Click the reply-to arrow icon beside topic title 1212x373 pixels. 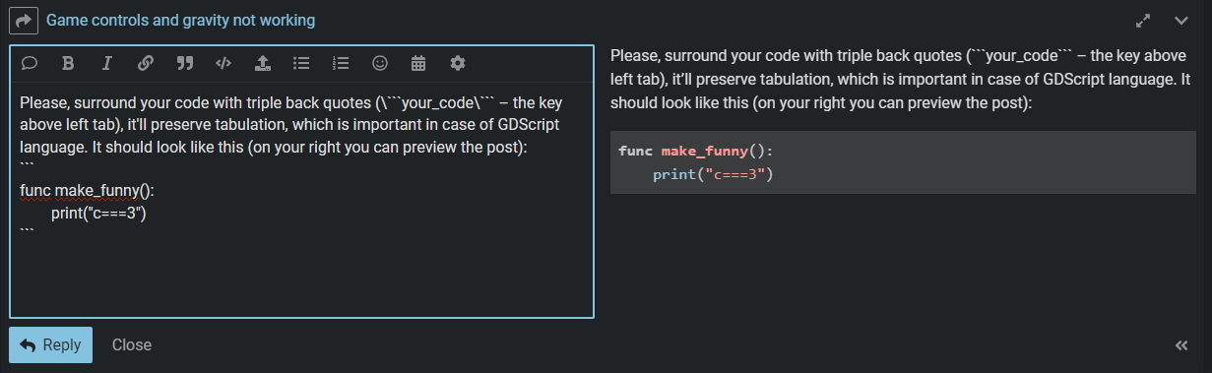coord(23,20)
